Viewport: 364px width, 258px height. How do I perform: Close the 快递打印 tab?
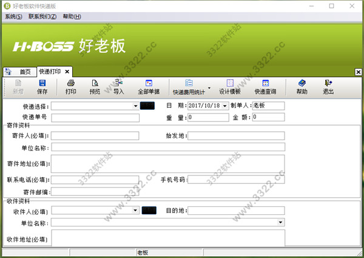tap(67, 72)
